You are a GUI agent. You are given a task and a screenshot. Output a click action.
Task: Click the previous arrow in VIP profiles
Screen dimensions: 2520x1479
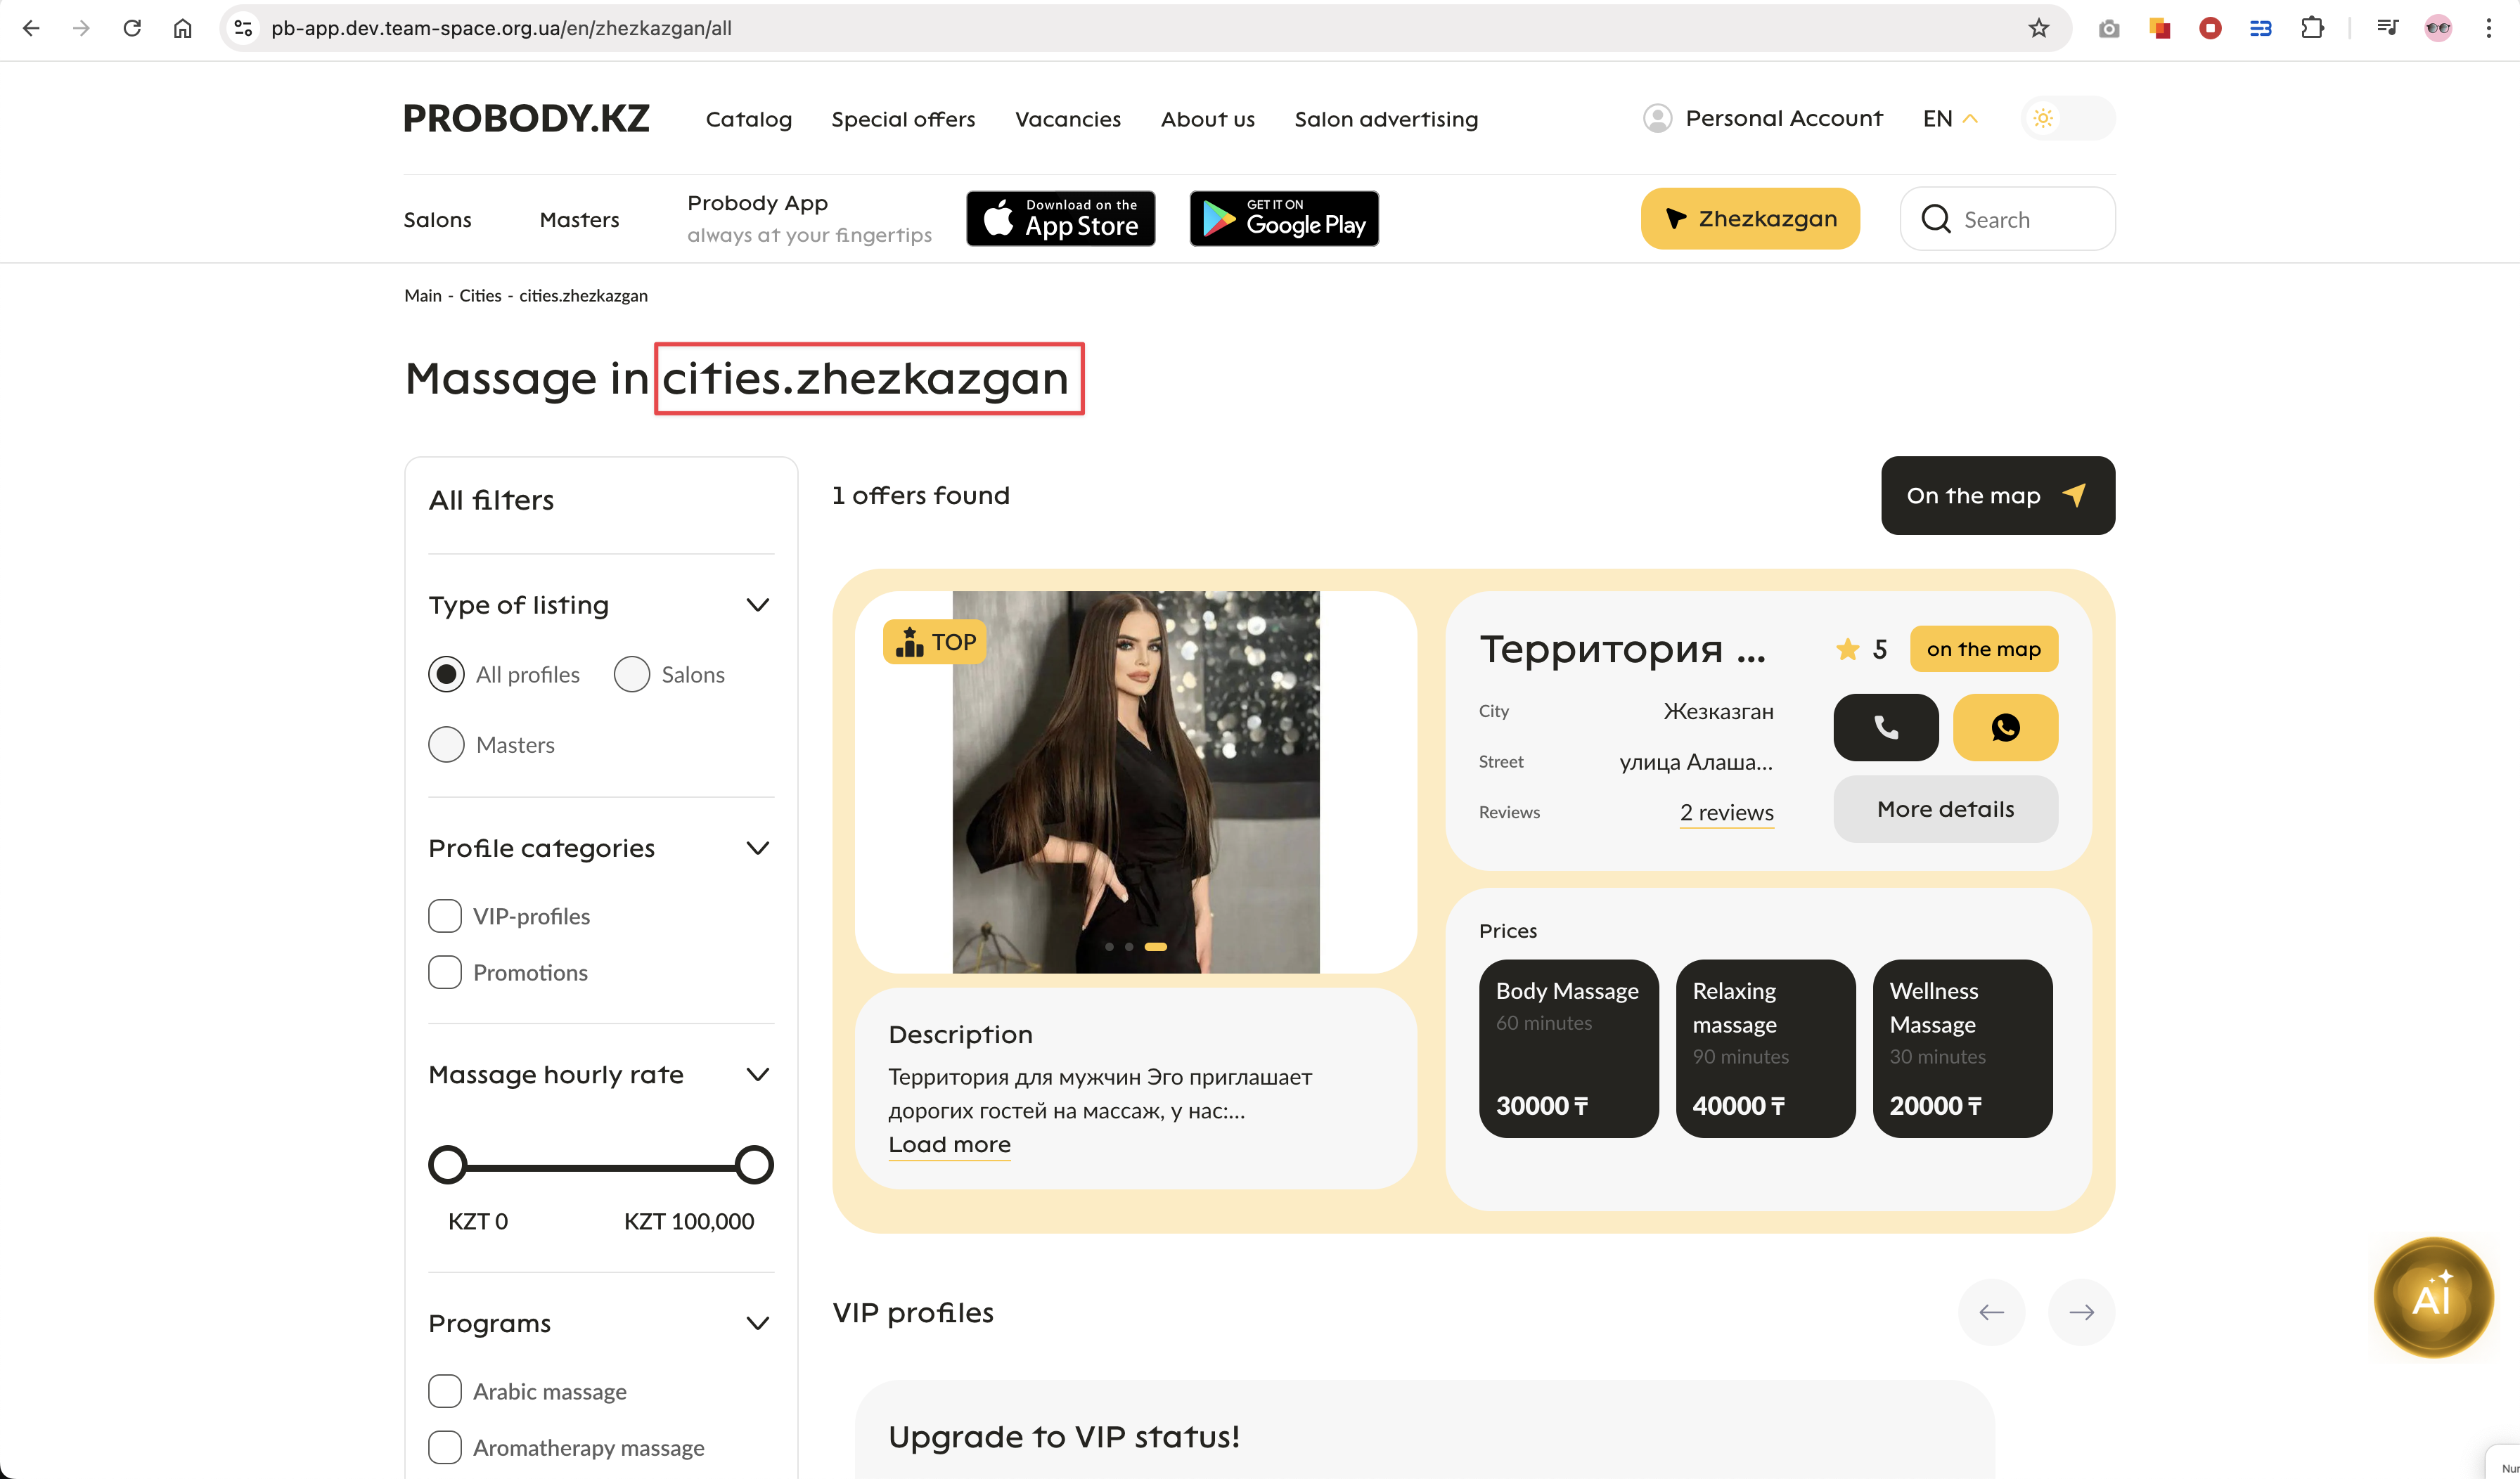click(x=1991, y=1312)
